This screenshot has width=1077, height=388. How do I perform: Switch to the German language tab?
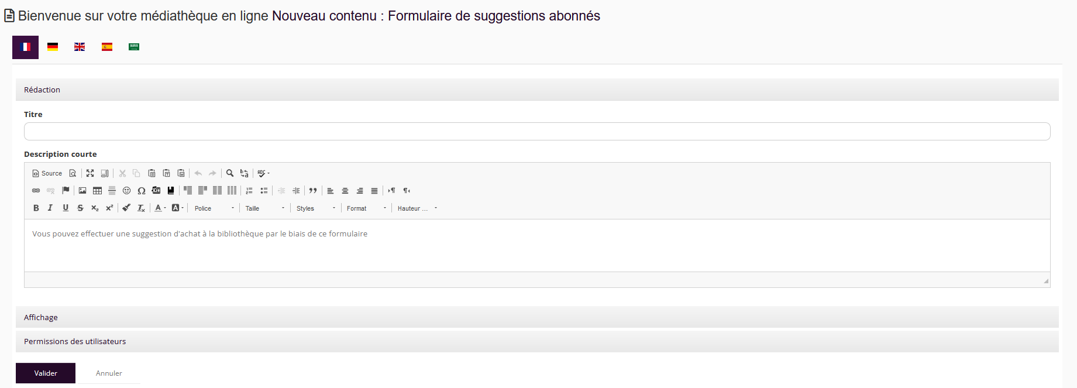coord(53,47)
